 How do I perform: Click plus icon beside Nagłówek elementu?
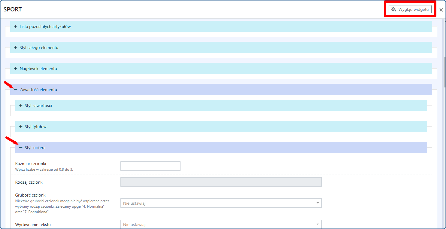tap(16, 69)
